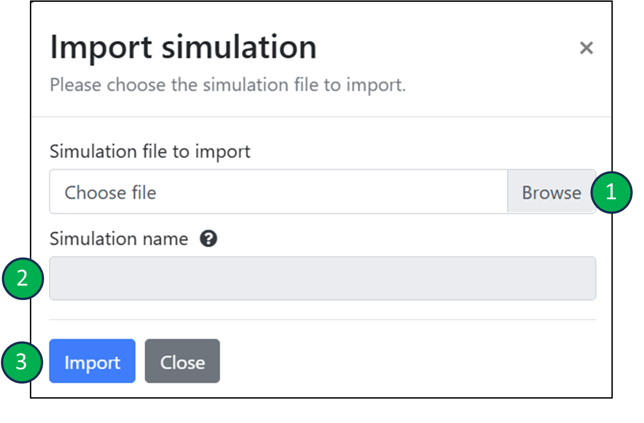Click the 'Simulation name' label text
Viewport: 644px width, 423px height.
tap(119, 239)
